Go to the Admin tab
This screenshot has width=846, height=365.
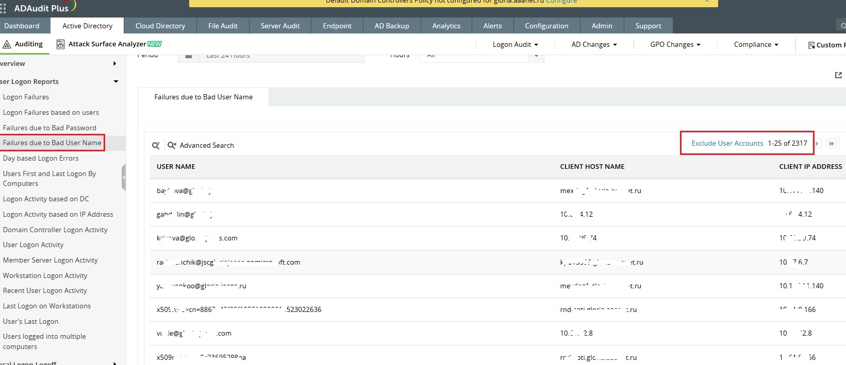coord(602,26)
